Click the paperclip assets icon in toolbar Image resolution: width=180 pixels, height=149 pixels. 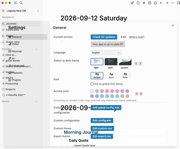(x=132, y=3)
